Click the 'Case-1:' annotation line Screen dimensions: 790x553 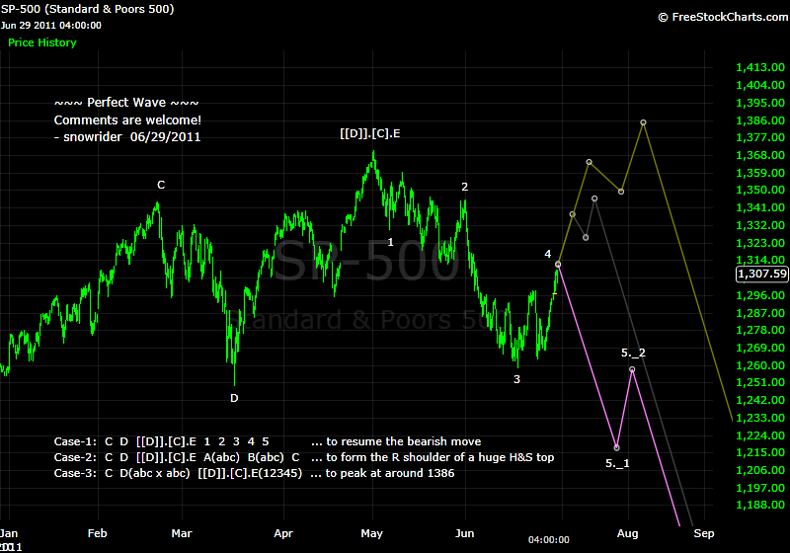tap(268, 441)
